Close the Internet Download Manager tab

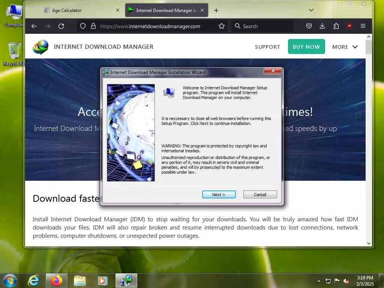tap(202, 10)
